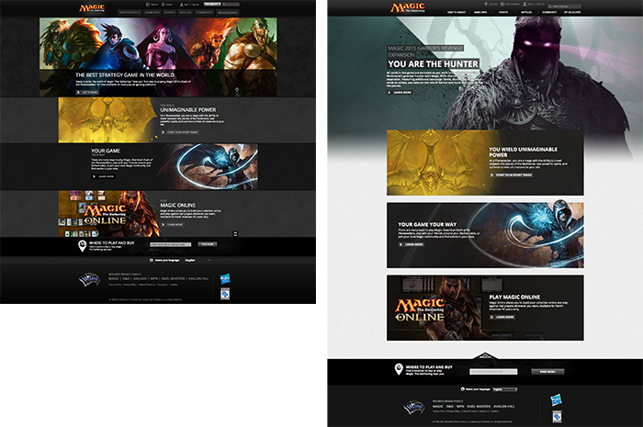Click Learn More under Your Game Your Way
643x427 pixels.
412,244
